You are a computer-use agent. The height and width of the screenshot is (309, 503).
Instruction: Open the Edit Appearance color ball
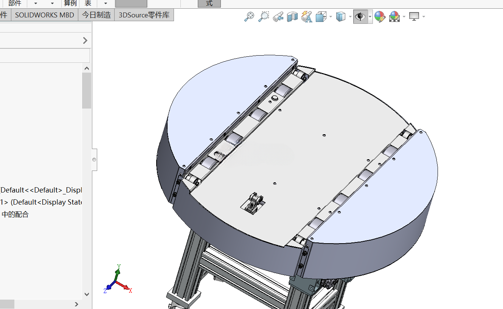click(380, 17)
